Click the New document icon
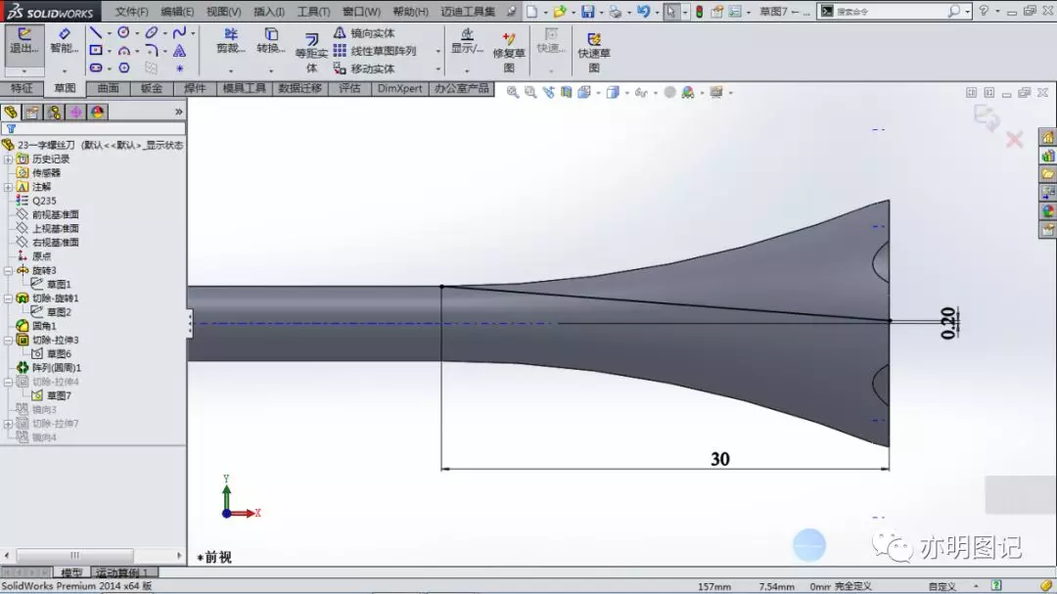1057x594 pixels. [531, 12]
